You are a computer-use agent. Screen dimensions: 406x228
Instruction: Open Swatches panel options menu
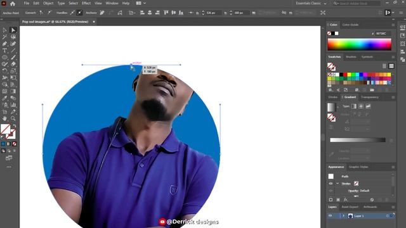click(393, 57)
